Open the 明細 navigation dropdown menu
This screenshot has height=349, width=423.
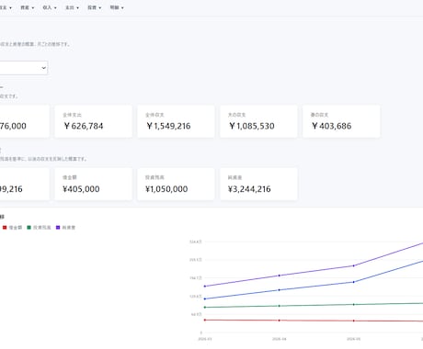[x=117, y=7]
